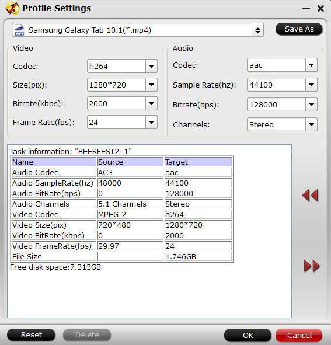Select the Audio Codec row name cell
The width and height of the screenshot is (331, 345).
click(54, 173)
